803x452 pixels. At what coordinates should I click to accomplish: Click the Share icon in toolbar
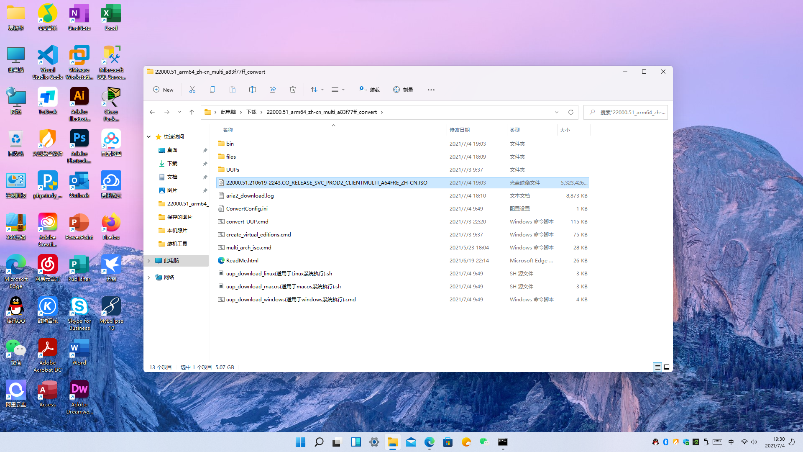(x=273, y=90)
